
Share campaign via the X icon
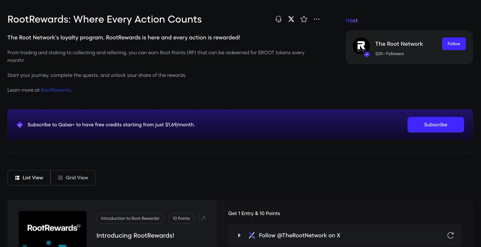[291, 19]
